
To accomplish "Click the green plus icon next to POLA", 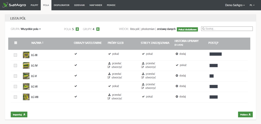I will pos(77,29).
